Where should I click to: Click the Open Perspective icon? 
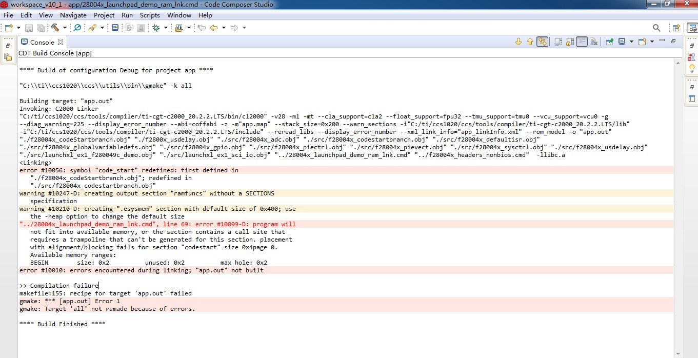676,28
